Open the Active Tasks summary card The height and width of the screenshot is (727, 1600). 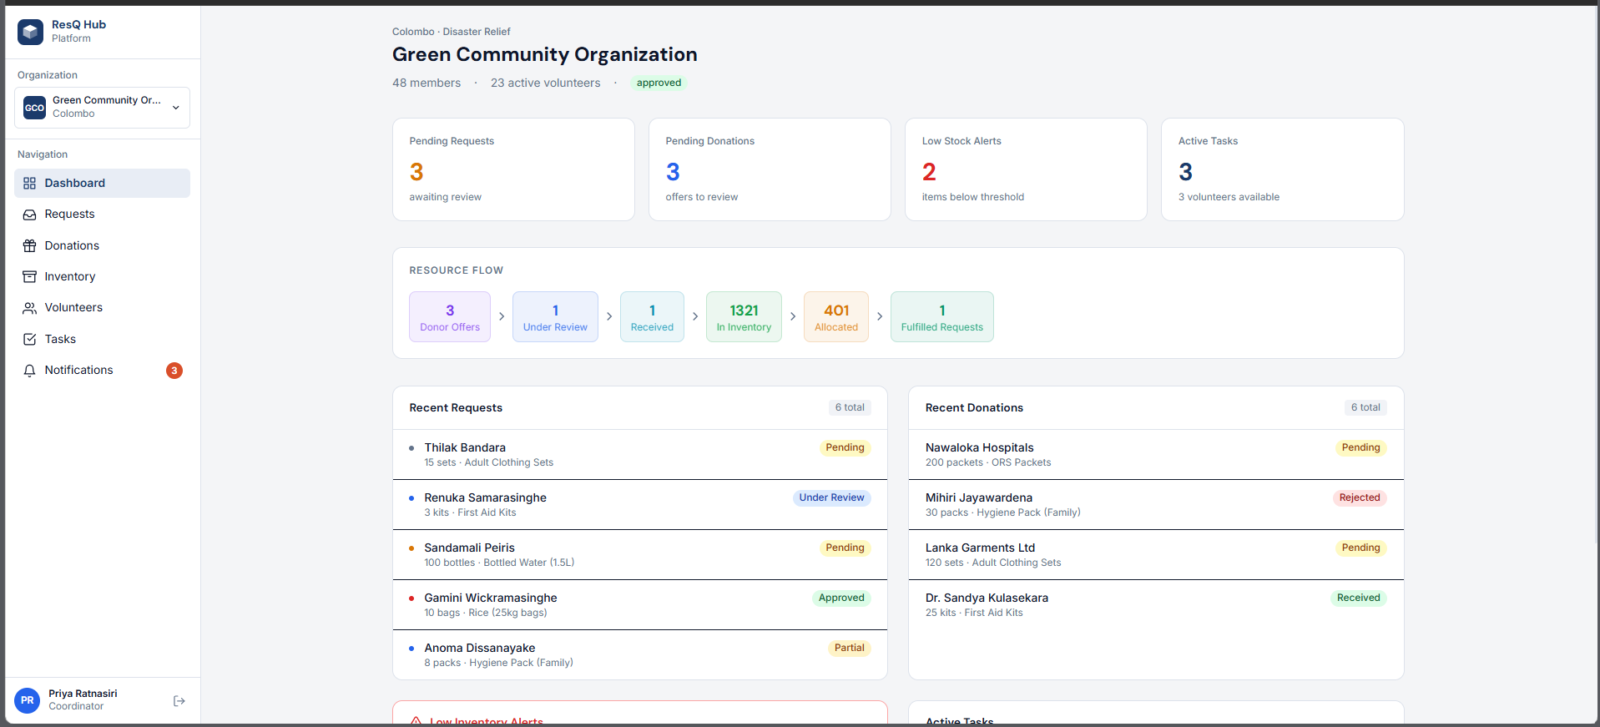tap(1282, 169)
